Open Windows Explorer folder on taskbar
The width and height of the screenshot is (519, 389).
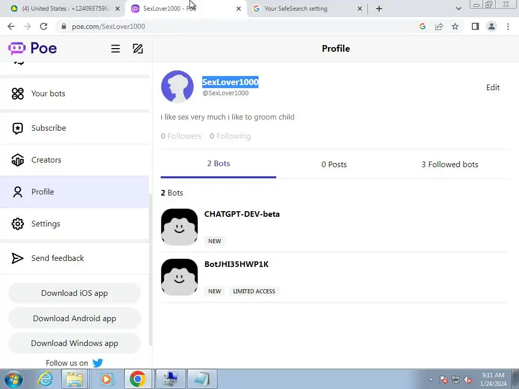[75, 379]
